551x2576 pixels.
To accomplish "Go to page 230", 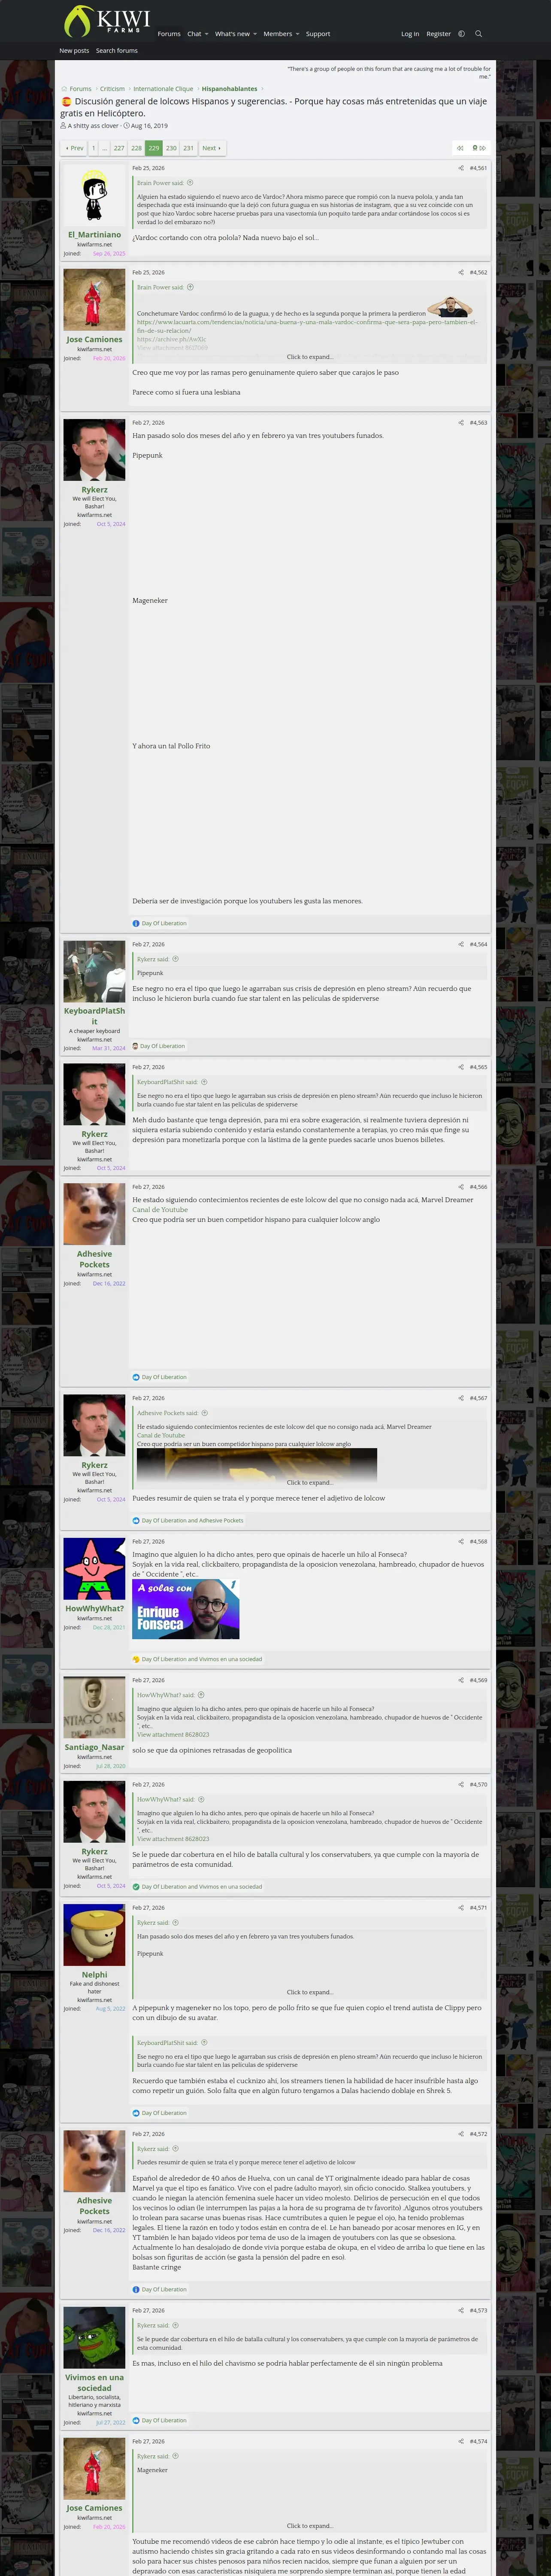I will (171, 148).
